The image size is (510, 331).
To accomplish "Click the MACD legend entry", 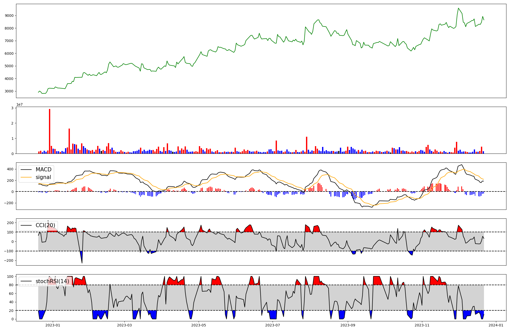I will pos(43,170).
